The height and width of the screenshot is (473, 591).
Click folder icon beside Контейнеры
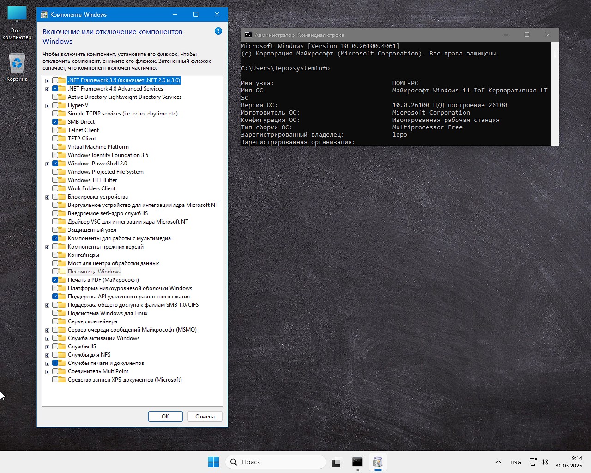[x=62, y=255]
